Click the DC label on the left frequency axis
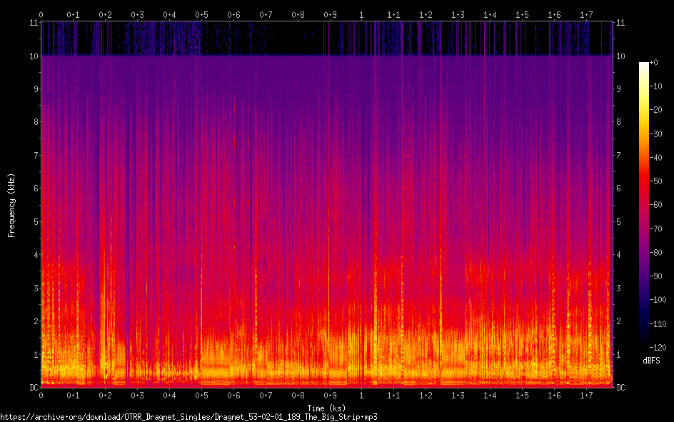Image resolution: width=674 pixels, height=422 pixels. coord(31,388)
